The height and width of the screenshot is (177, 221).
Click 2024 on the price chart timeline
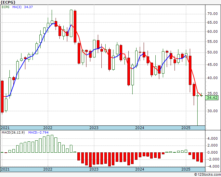pyautogui.click(x=140, y=128)
